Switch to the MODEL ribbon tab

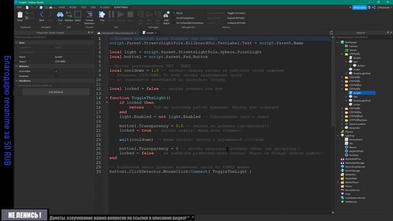72,7
